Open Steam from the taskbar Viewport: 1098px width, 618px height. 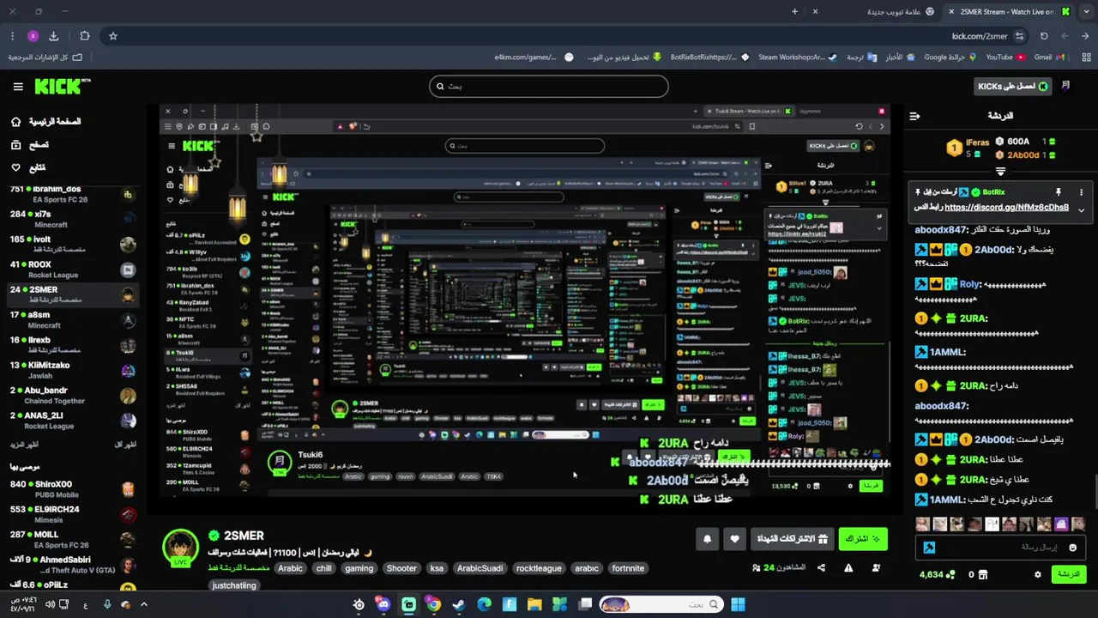(459, 604)
